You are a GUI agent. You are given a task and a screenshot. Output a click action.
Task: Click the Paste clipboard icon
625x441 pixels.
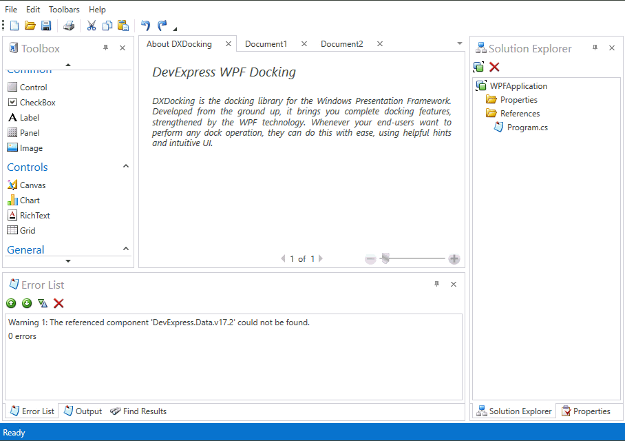[x=123, y=25]
